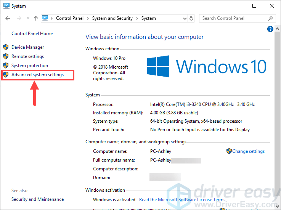Refresh the System page

(191, 18)
